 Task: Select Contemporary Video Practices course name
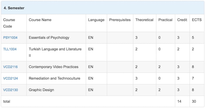[x=54, y=67]
